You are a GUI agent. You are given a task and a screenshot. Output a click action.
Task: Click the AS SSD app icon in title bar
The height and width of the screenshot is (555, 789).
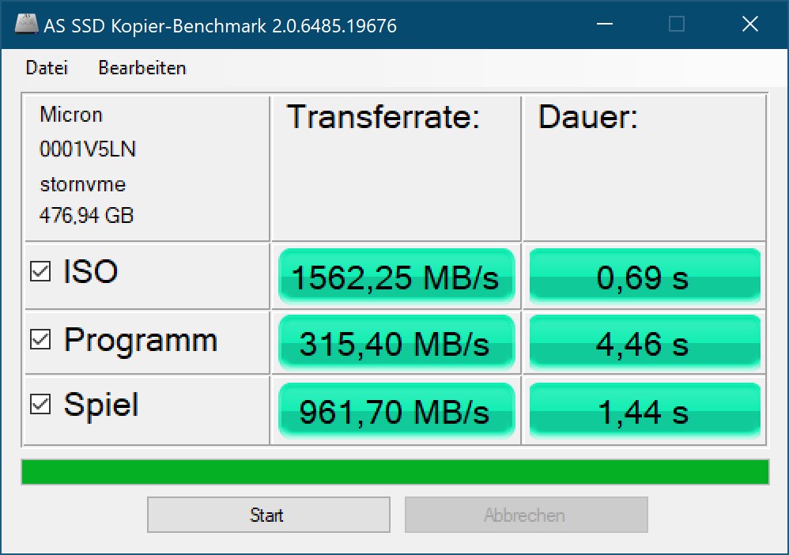(x=25, y=25)
